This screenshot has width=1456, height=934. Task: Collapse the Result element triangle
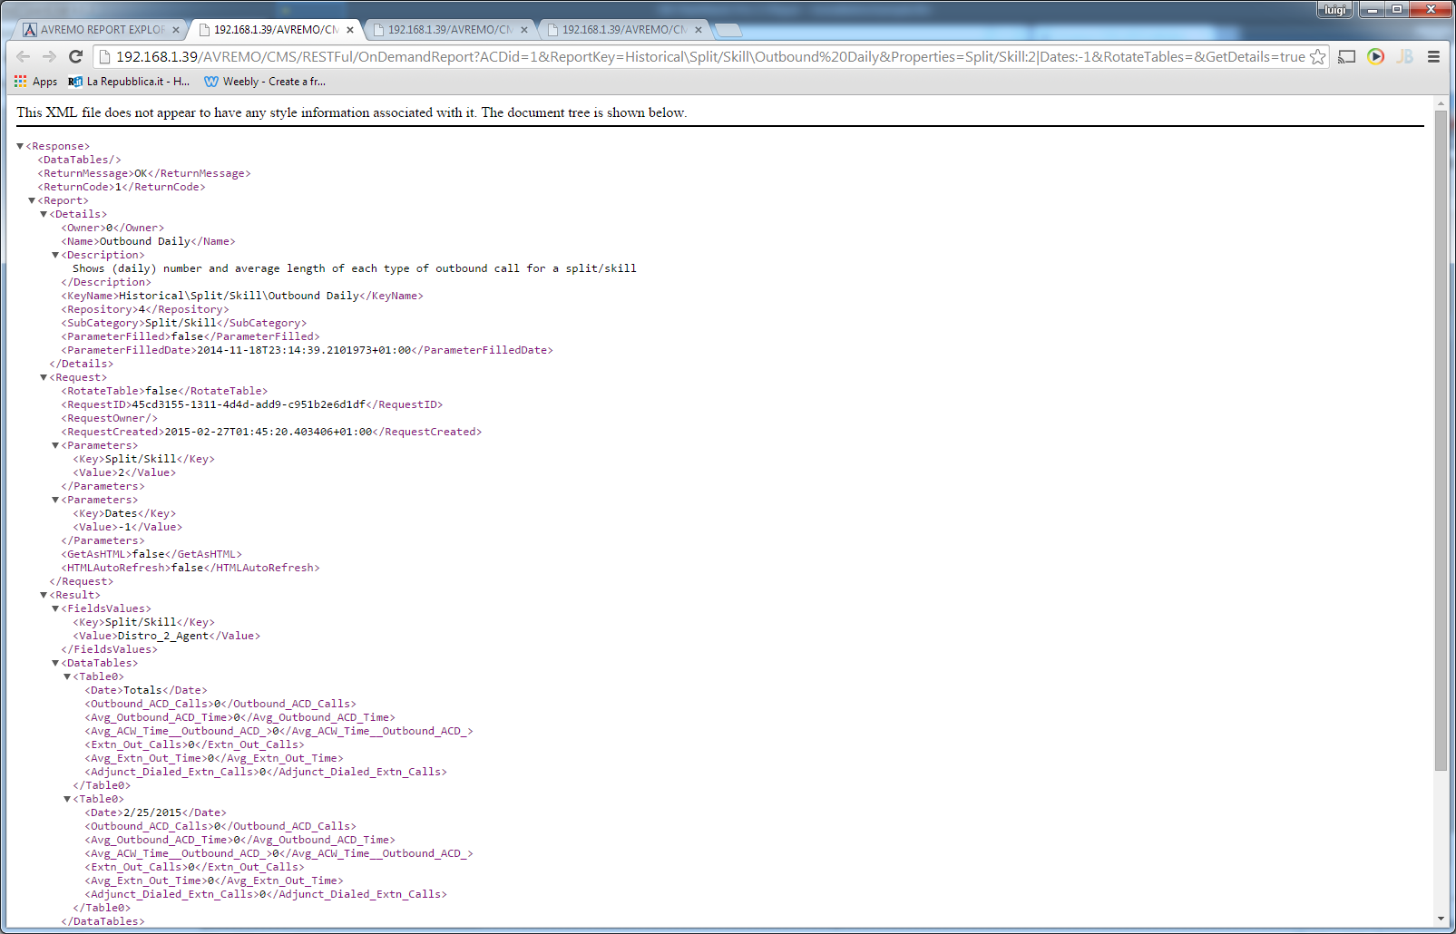pyautogui.click(x=44, y=594)
